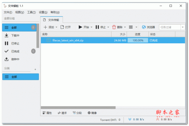Open the Browser (浏览器) globe icon
The width and height of the screenshot is (189, 126).
coord(144,27)
